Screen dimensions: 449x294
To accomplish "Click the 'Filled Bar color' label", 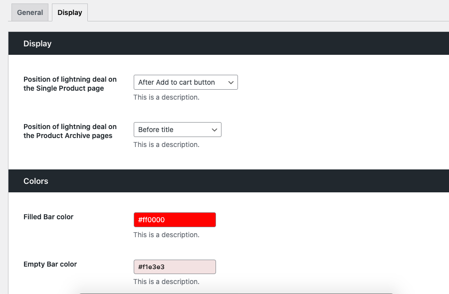I will [x=48, y=217].
